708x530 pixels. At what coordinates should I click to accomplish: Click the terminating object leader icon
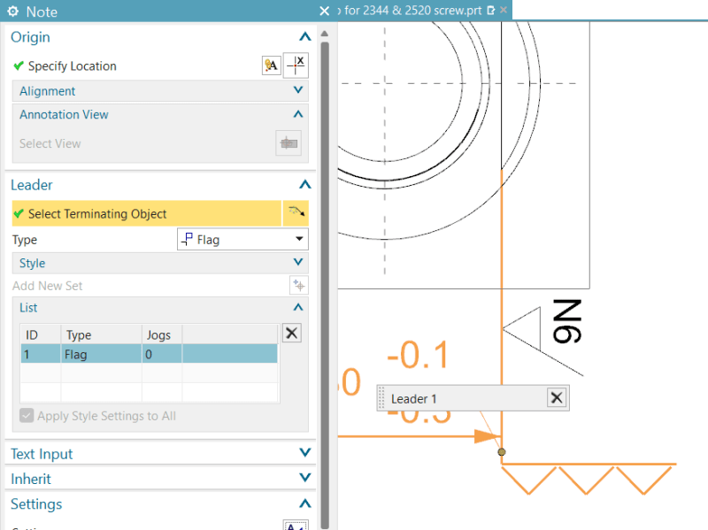tap(296, 213)
